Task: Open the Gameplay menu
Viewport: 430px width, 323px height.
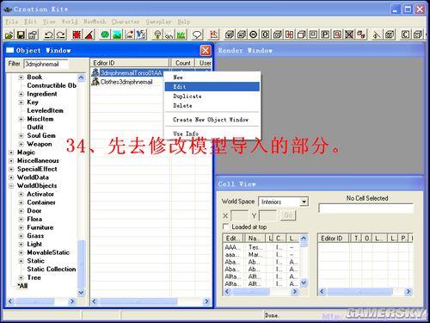Action: (x=158, y=22)
